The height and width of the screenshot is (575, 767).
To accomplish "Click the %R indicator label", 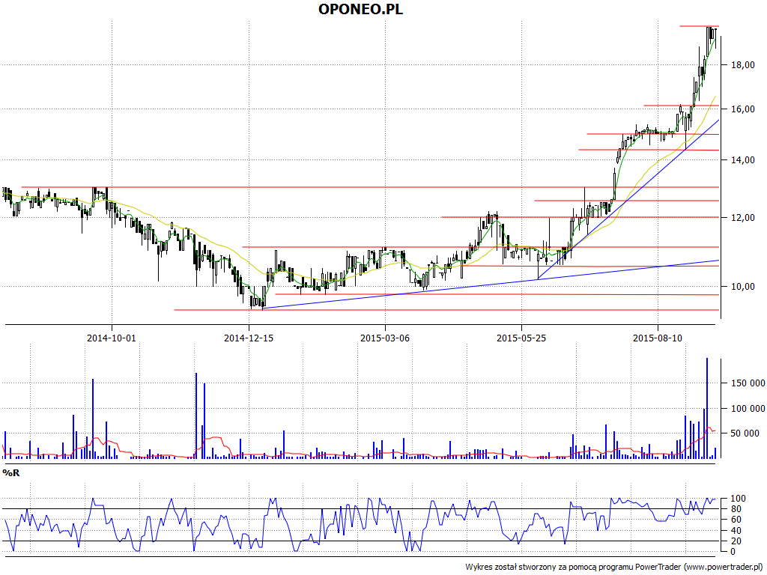I will click(x=10, y=473).
